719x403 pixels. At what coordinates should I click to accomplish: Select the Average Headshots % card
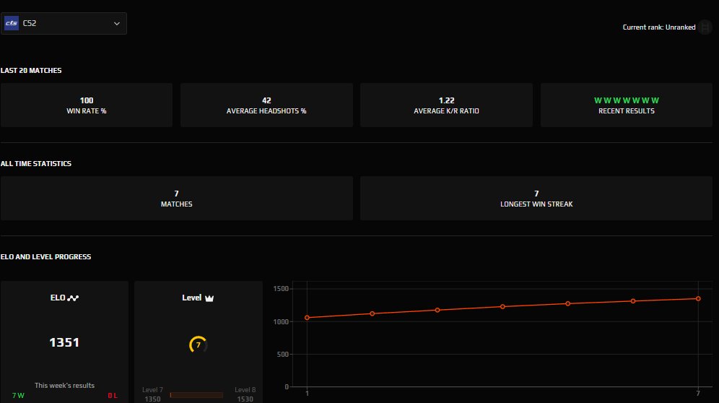coord(266,105)
